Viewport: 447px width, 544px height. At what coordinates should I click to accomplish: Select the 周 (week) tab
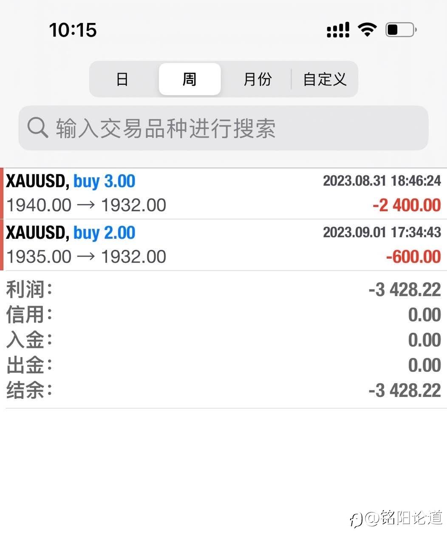pyautogui.click(x=190, y=79)
